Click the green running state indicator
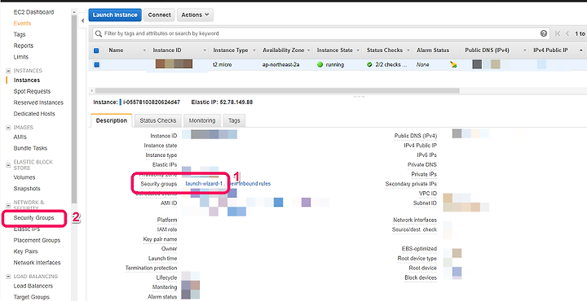 click(x=320, y=64)
